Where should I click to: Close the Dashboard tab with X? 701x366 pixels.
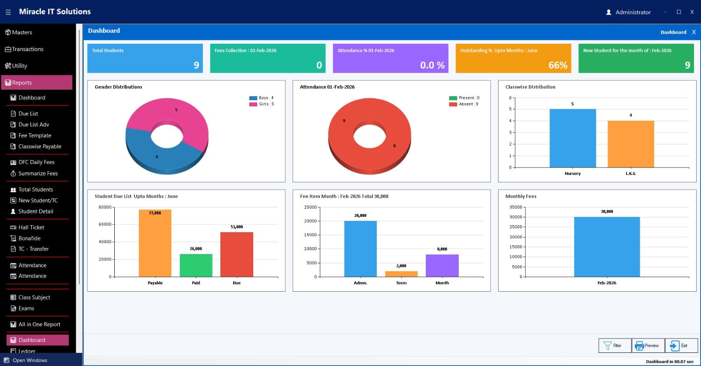tap(694, 32)
